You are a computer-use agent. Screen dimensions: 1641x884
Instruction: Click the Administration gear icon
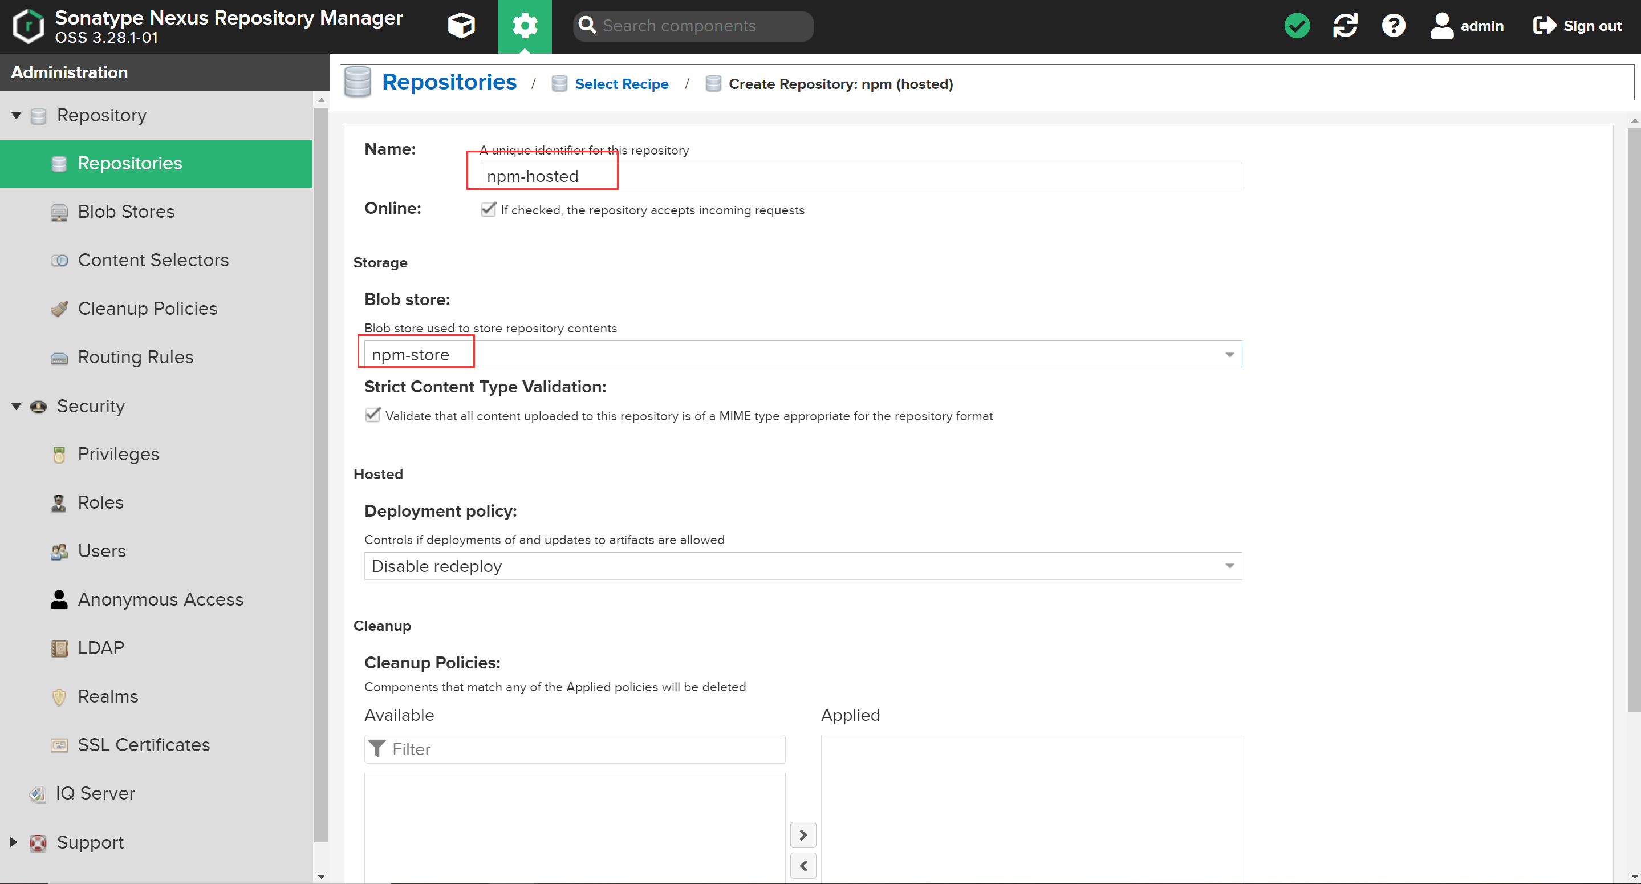coord(524,26)
